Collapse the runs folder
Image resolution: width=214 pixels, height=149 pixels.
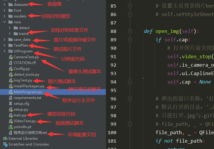coord(4,22)
